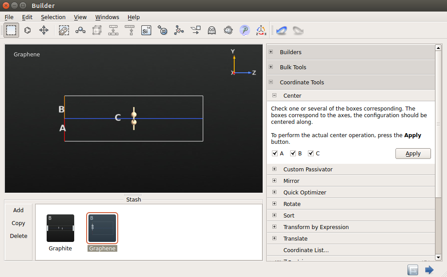
Task: Click Copy in the Stash panel
Action: [18, 223]
